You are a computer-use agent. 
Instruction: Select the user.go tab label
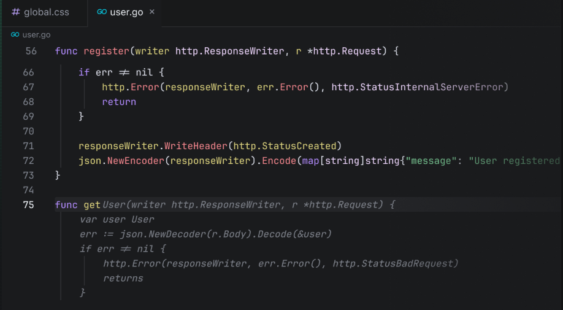126,12
